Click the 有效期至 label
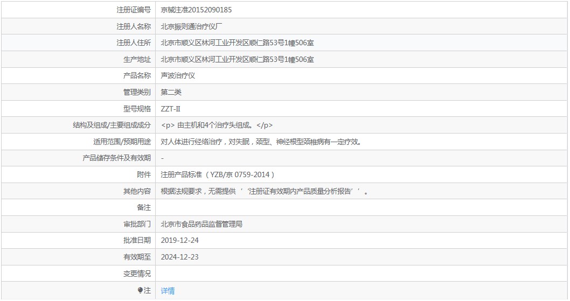This screenshot has height=301, width=570. coord(137,257)
